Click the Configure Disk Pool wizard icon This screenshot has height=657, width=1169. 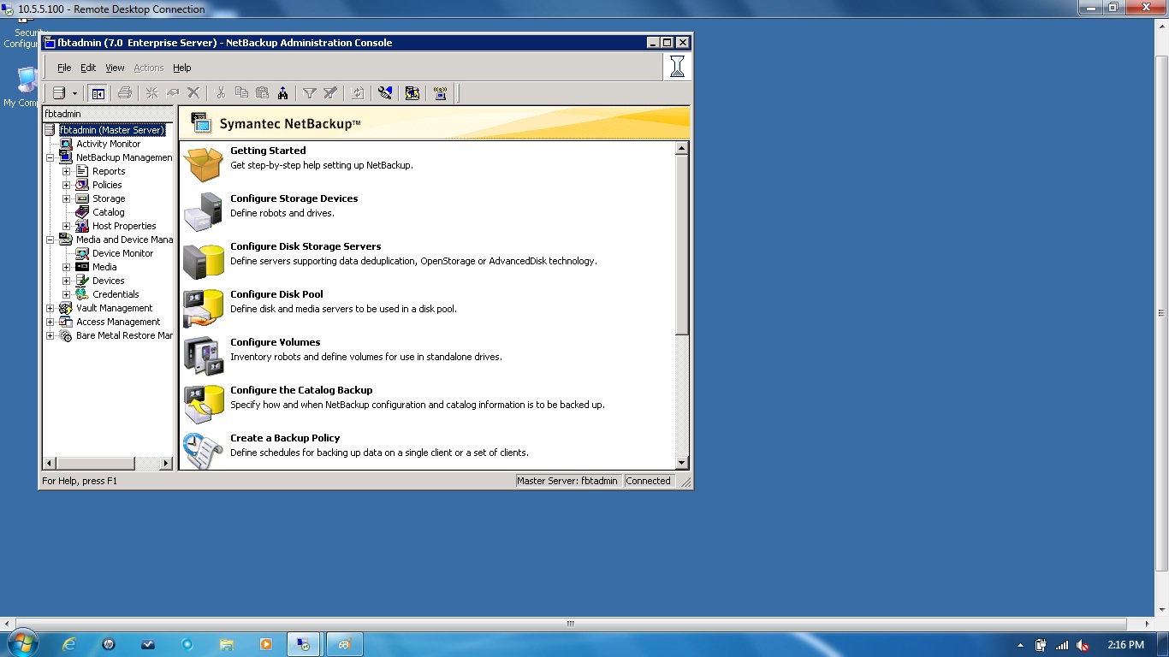pyautogui.click(x=203, y=307)
